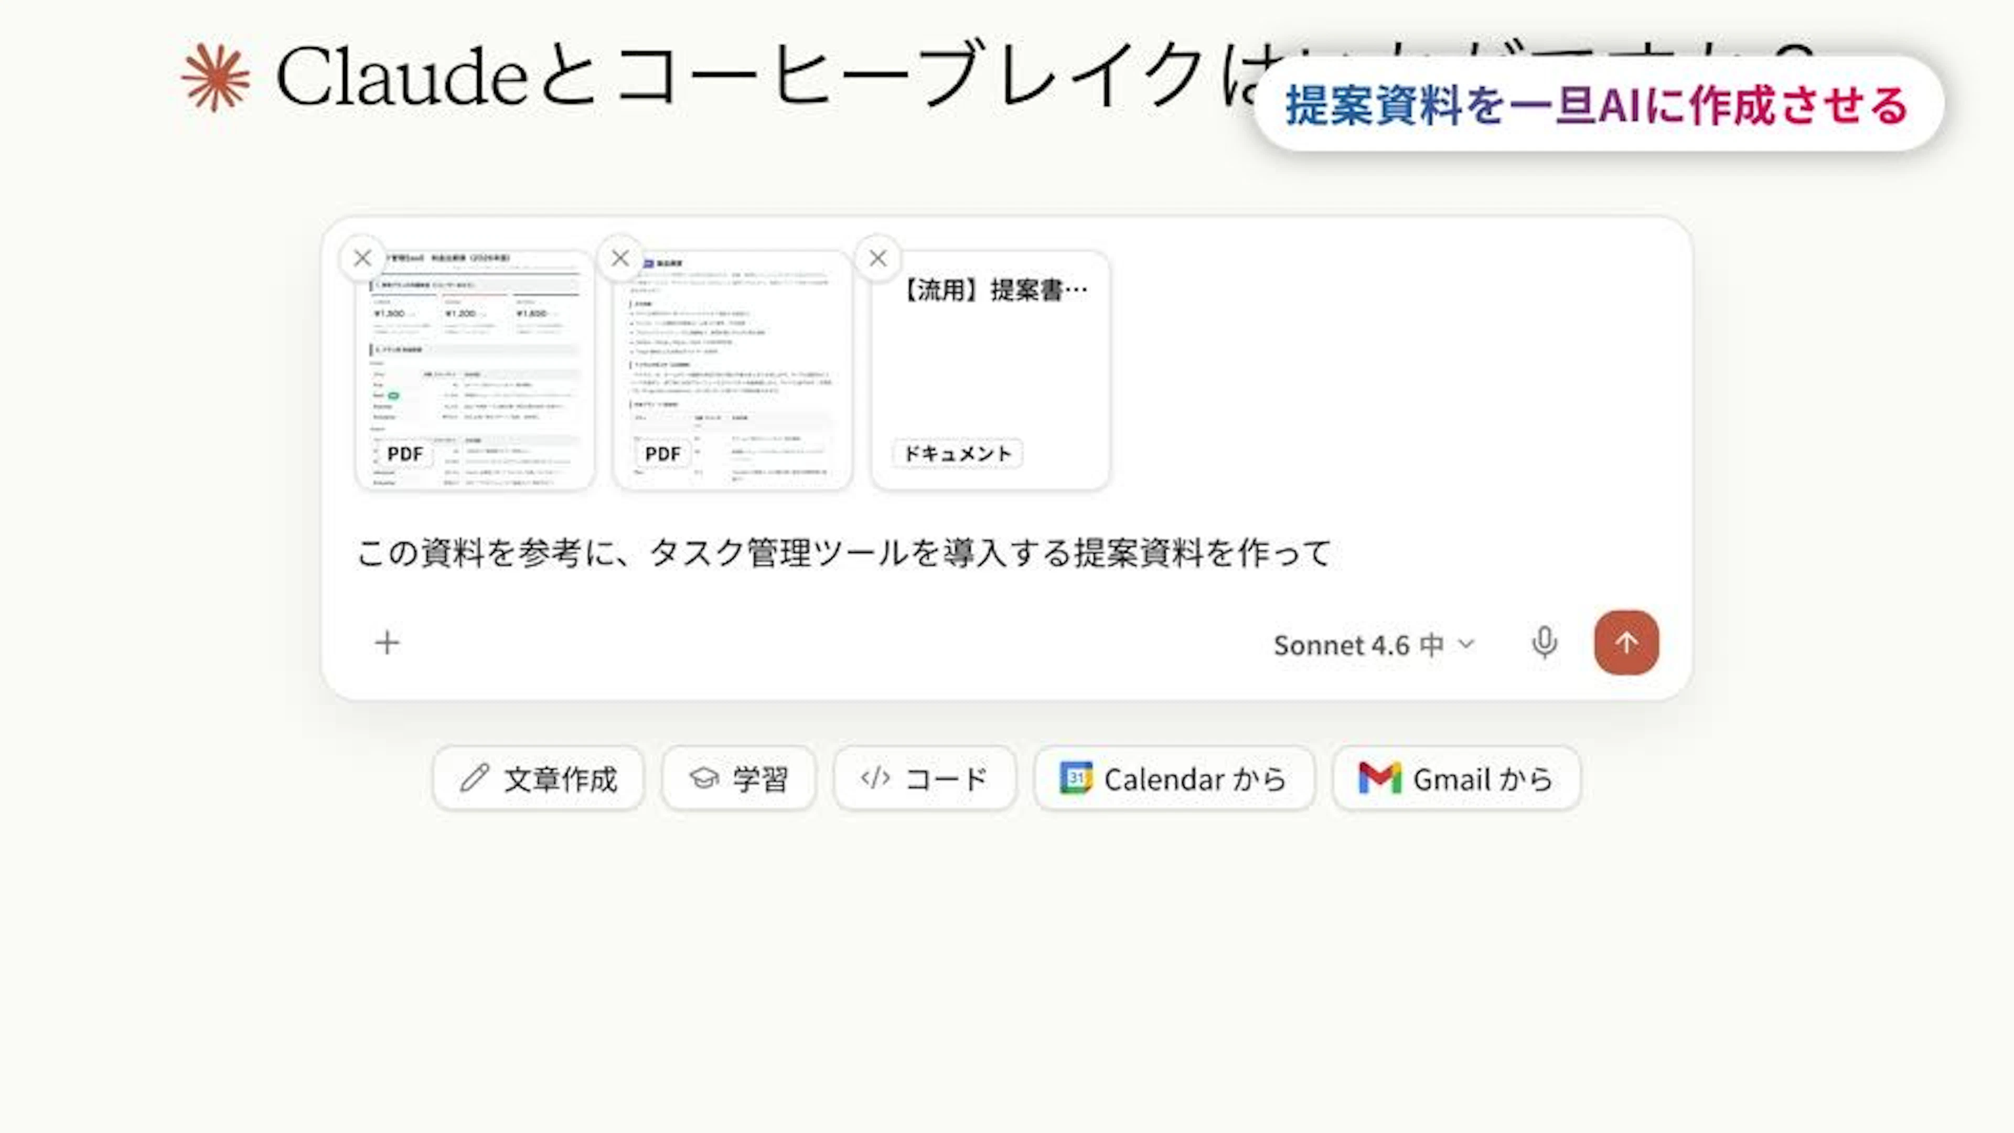Viewport: 2014px width, 1133px height.
Task: Click the Gmail envelope icon
Action: (1379, 778)
